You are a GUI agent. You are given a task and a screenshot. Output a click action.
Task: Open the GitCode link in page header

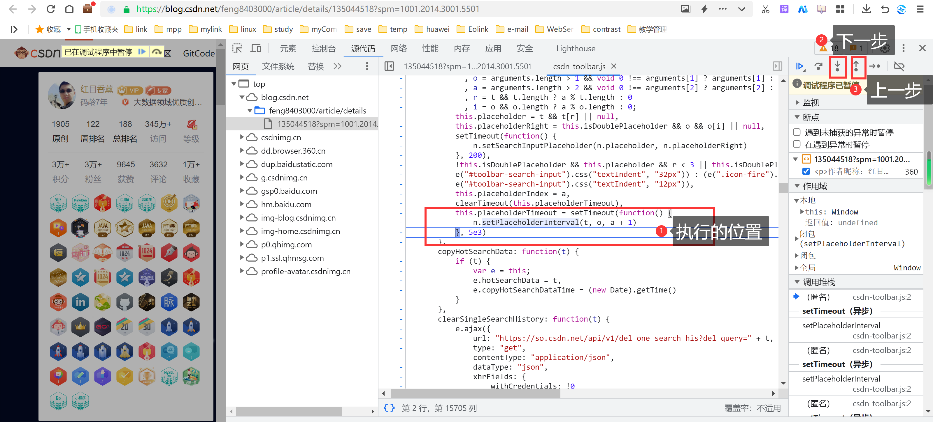(199, 53)
